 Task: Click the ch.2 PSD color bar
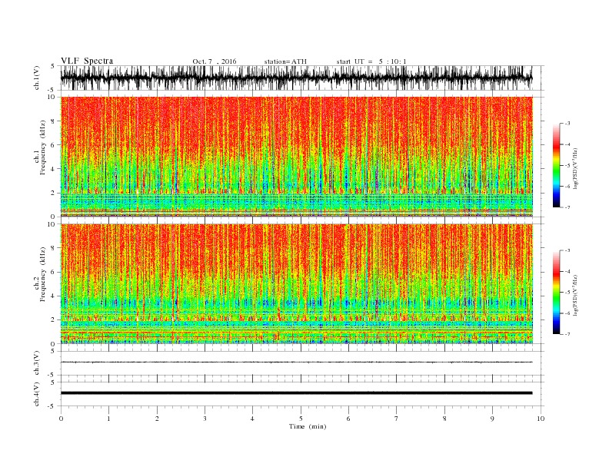point(556,292)
